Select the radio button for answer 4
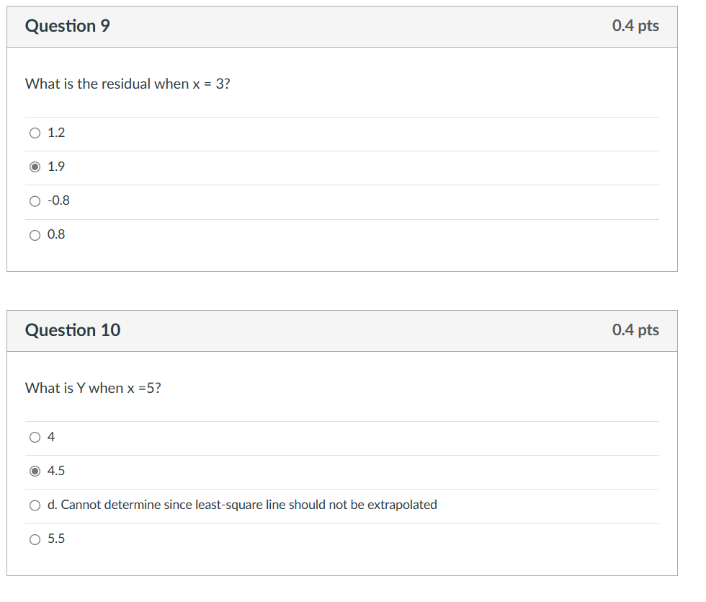Viewport: 706px width, 602px height. [x=35, y=437]
